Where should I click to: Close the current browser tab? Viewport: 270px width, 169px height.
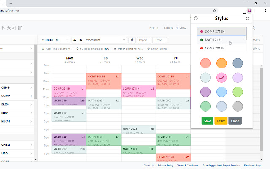(3, 3)
